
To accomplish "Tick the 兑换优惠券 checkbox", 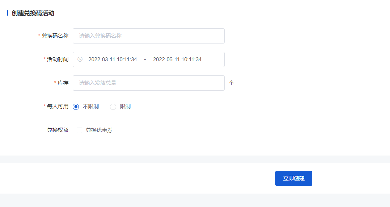I will click(79, 130).
